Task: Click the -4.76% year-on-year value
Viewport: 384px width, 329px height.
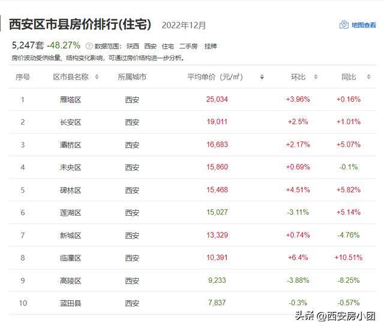Action: 349,235
